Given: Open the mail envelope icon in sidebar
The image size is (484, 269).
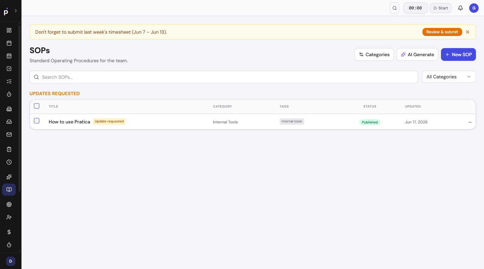Looking at the screenshot, I should coord(9,134).
